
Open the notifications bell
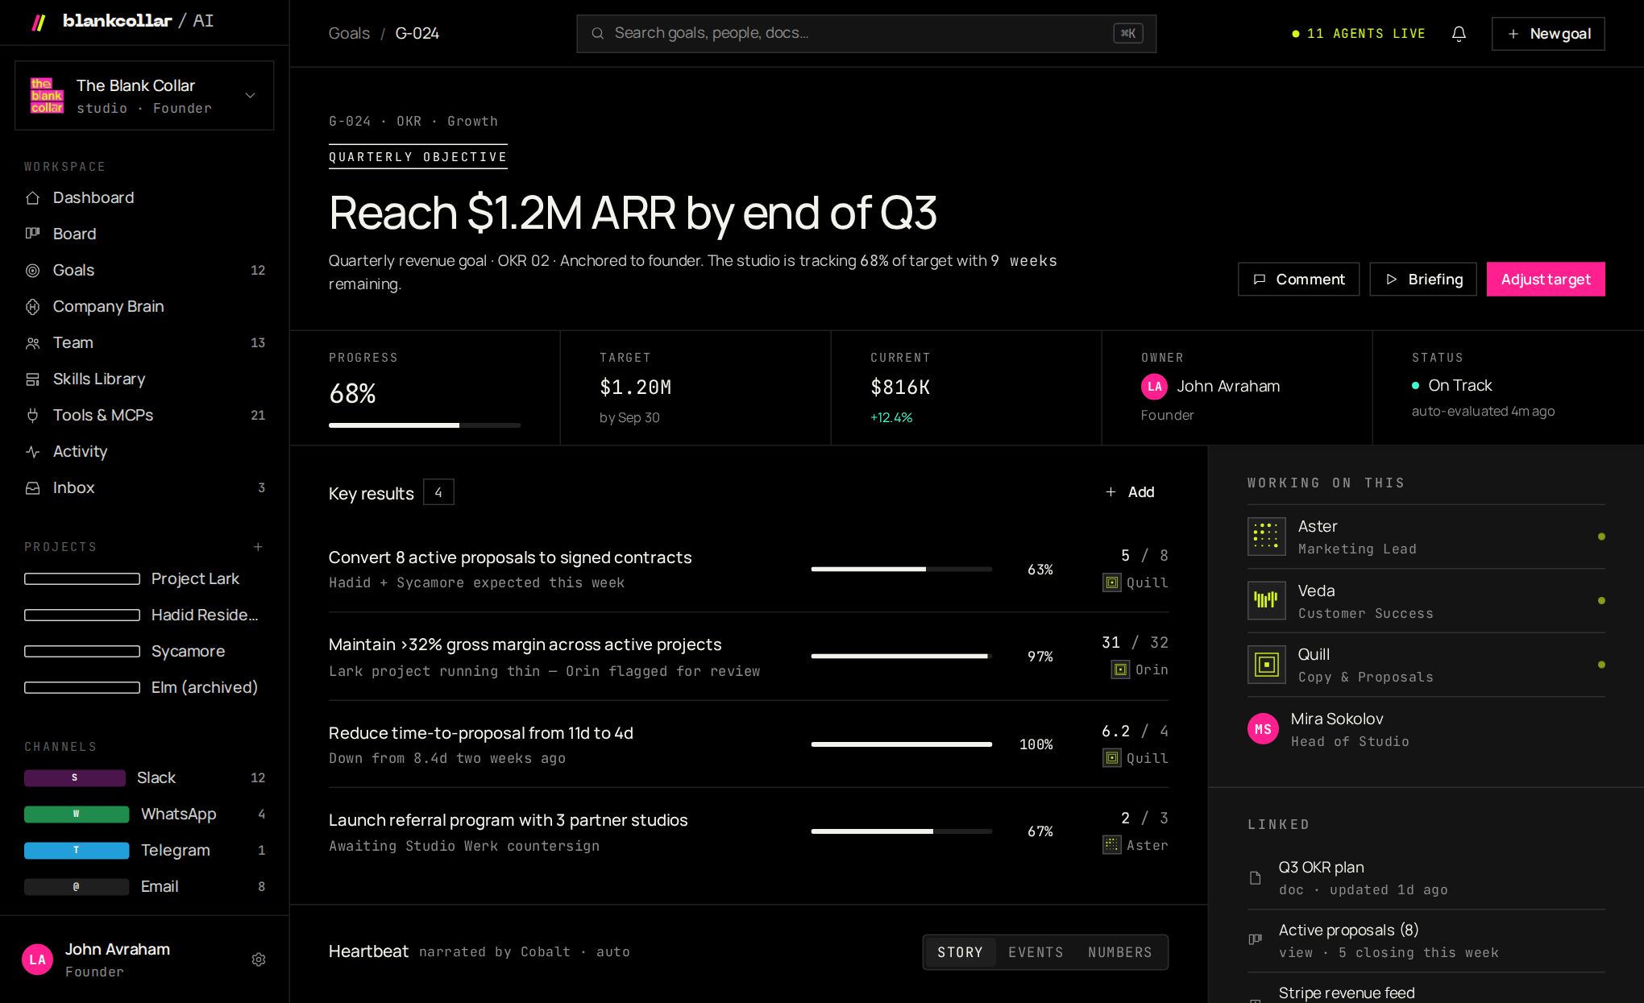tap(1459, 34)
